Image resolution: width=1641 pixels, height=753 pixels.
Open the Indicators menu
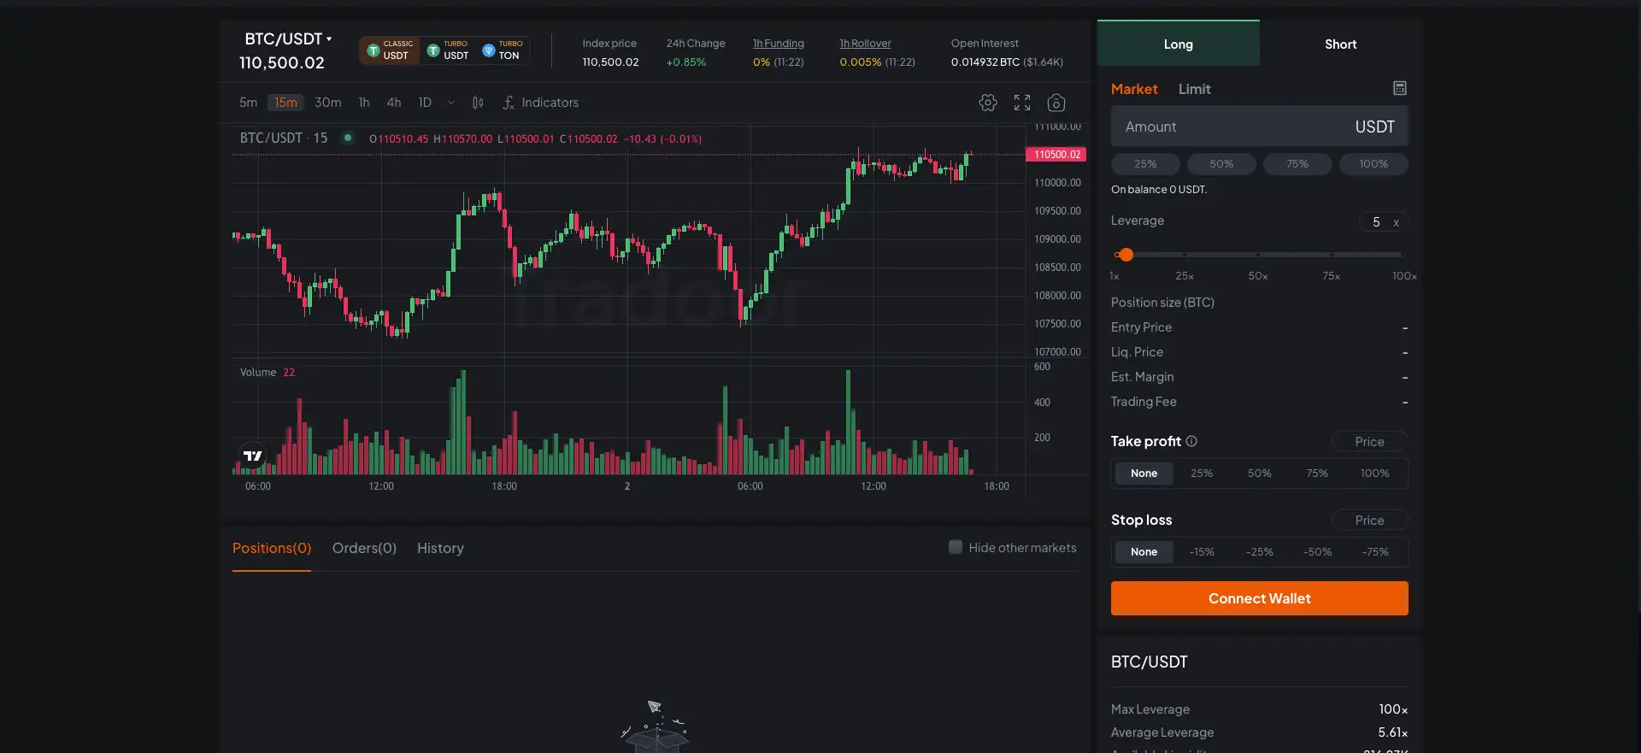[x=541, y=103]
